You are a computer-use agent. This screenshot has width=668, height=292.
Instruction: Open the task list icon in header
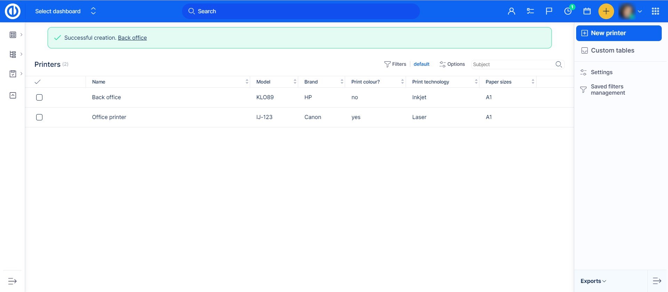(x=530, y=11)
